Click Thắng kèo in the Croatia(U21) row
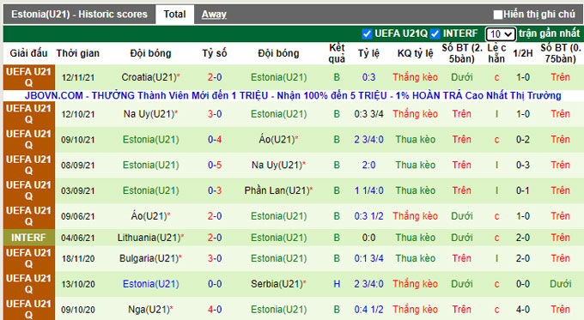 (x=415, y=77)
